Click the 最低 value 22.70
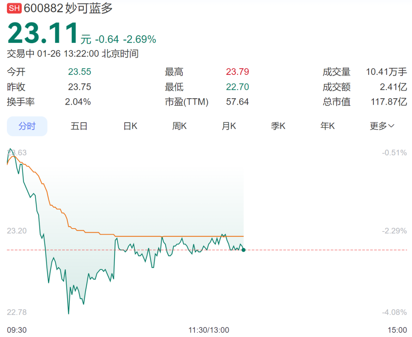Screen dimensions: 412x337 point(237,87)
